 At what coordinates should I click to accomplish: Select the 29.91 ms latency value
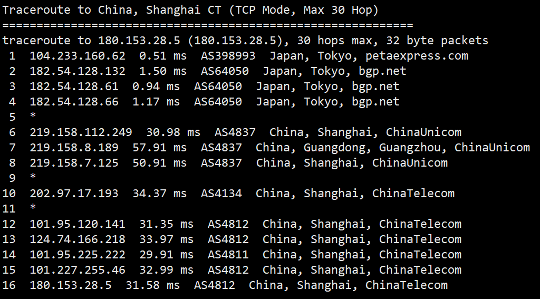[x=166, y=254]
